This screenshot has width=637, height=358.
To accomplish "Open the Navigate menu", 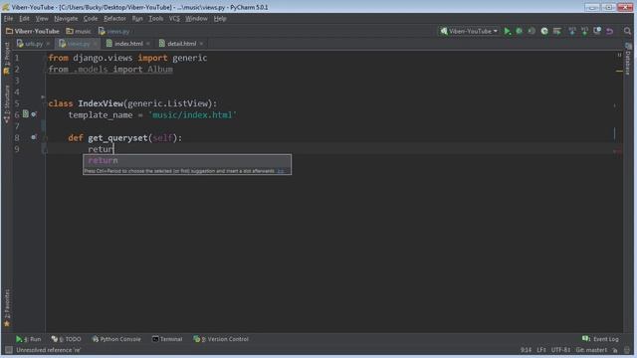I will click(66, 19).
